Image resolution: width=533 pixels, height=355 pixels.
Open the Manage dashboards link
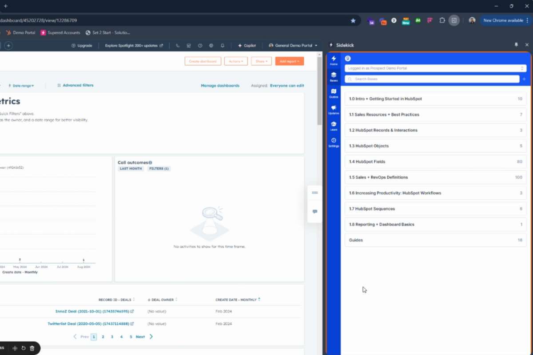click(220, 85)
